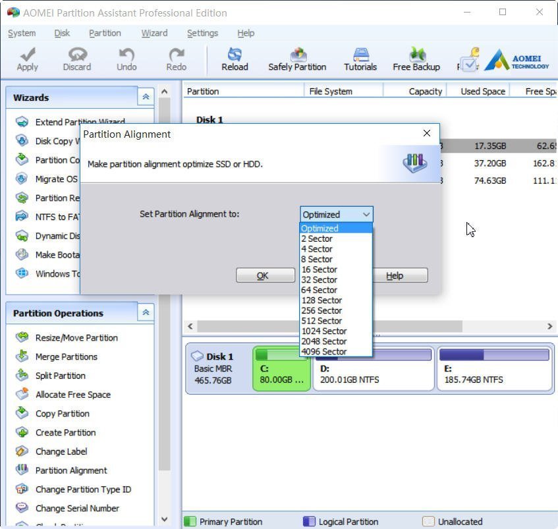
Task: Click the Partition Alignment icon in operations
Action: pyautogui.click(x=22, y=470)
